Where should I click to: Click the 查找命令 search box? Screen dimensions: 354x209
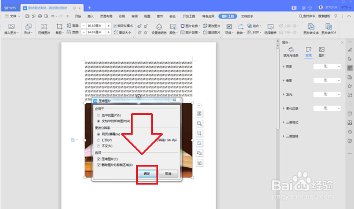(315, 16)
